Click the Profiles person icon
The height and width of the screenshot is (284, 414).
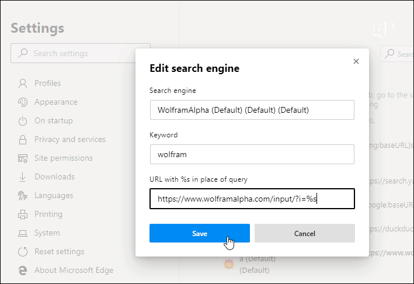(x=23, y=84)
